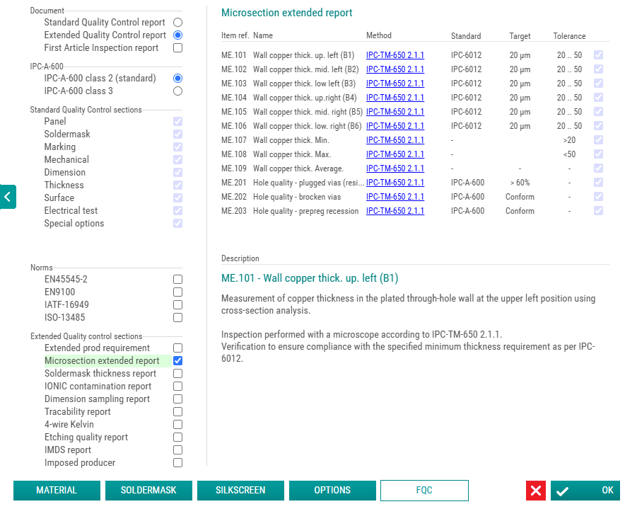This screenshot has height=509, width=625.
Task: Click the Method column header
Action: click(x=379, y=35)
